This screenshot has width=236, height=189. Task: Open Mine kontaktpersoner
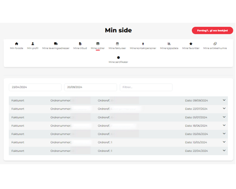143,48
